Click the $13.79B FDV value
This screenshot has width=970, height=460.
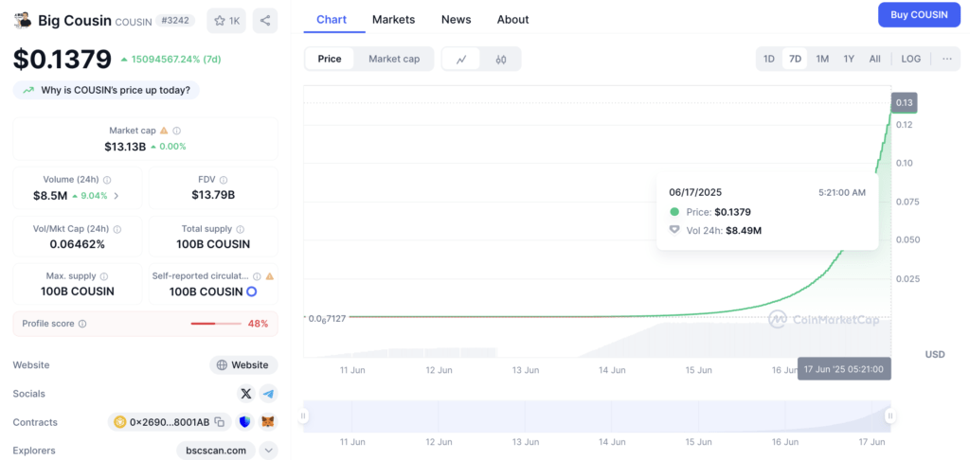tap(213, 196)
